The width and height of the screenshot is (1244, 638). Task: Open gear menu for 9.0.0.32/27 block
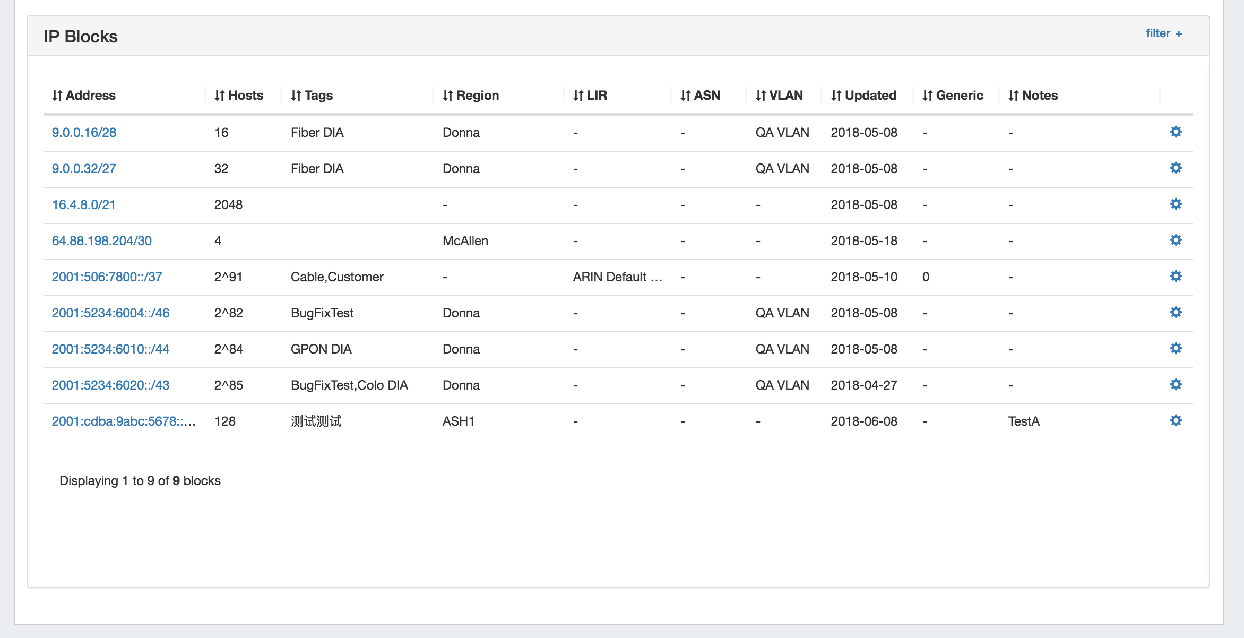tap(1176, 168)
